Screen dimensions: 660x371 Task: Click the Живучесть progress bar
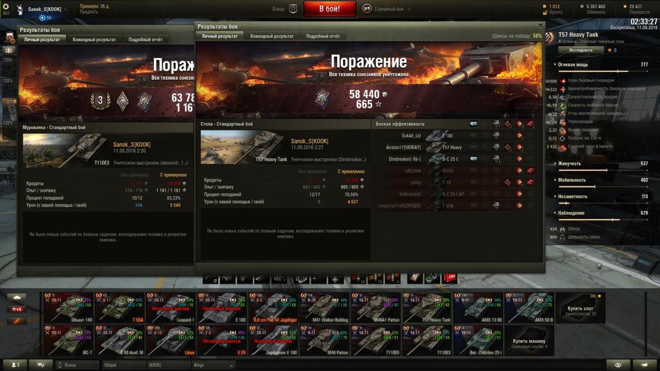pos(602,170)
